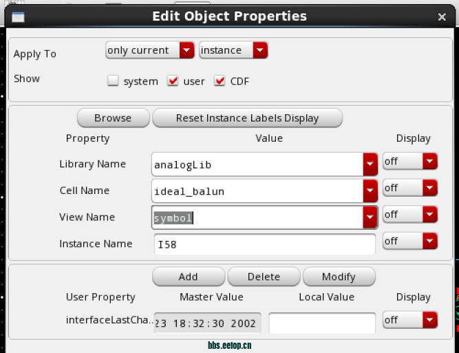Click the 'Edit Object Properties' title text
459x353 pixels.
click(x=230, y=16)
